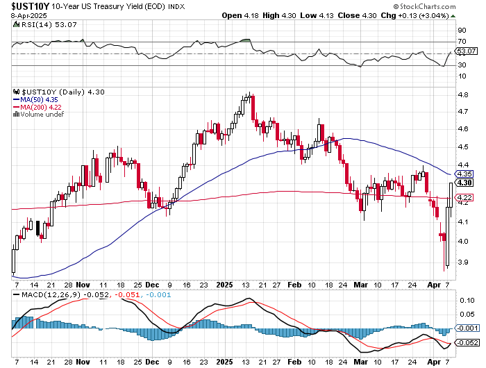
Task: Click the 'Volume undef' legend entry
Action: click(42, 115)
